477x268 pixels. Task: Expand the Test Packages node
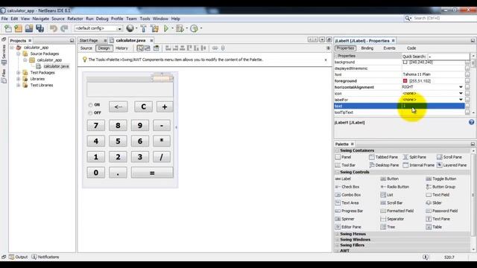coord(18,73)
